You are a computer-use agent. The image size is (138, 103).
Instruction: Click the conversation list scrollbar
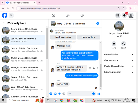47,43
